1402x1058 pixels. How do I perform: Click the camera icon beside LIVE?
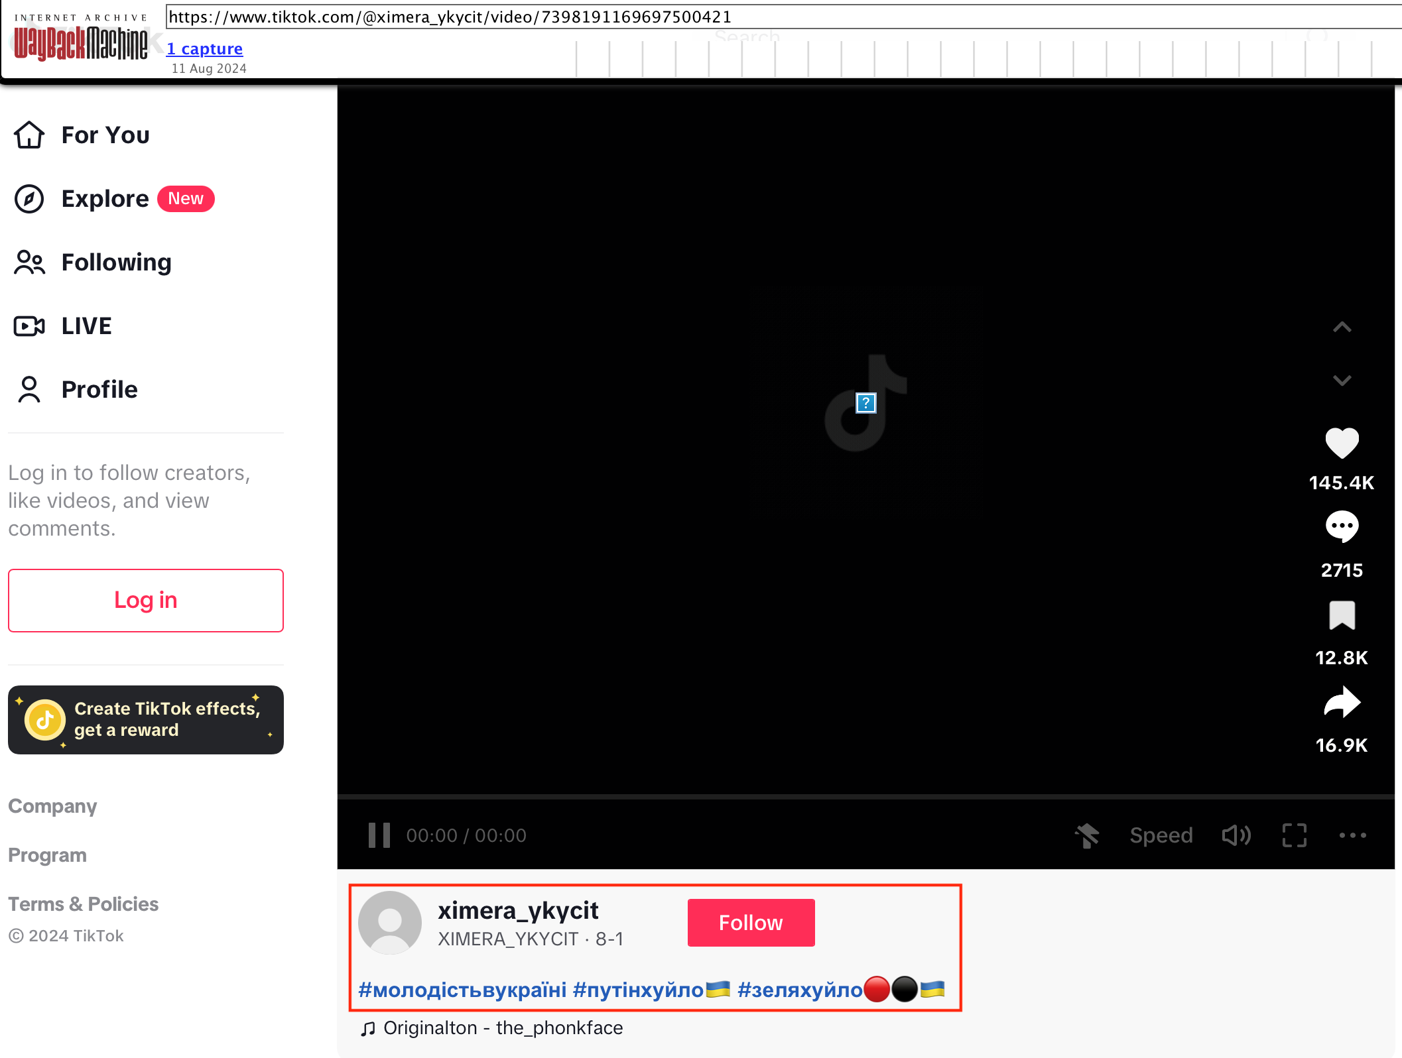coord(29,326)
